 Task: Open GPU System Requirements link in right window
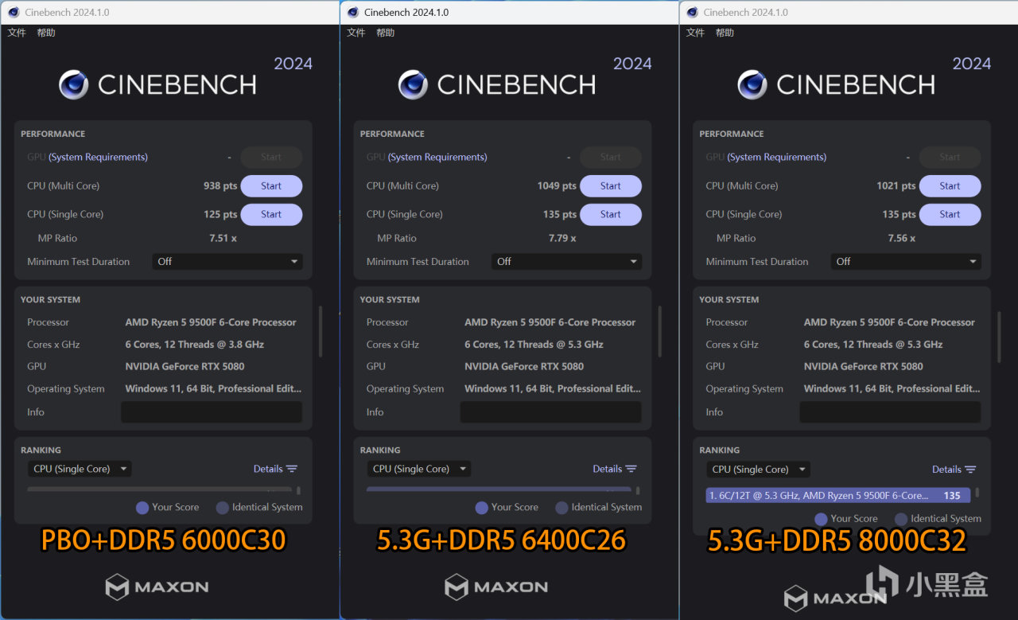click(x=777, y=157)
